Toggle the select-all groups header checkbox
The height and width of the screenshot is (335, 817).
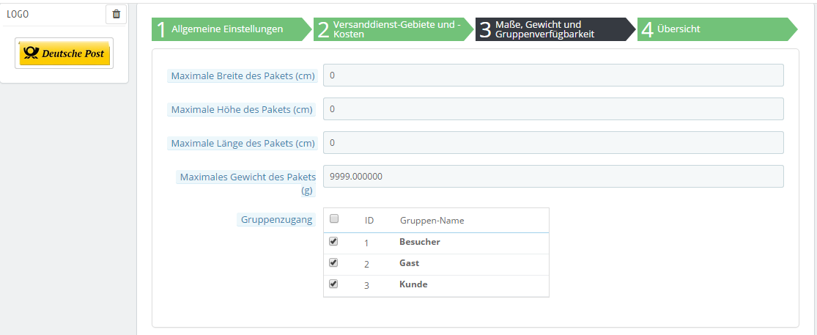click(334, 218)
